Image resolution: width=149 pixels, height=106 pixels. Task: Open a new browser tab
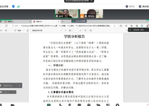tap(63, 22)
